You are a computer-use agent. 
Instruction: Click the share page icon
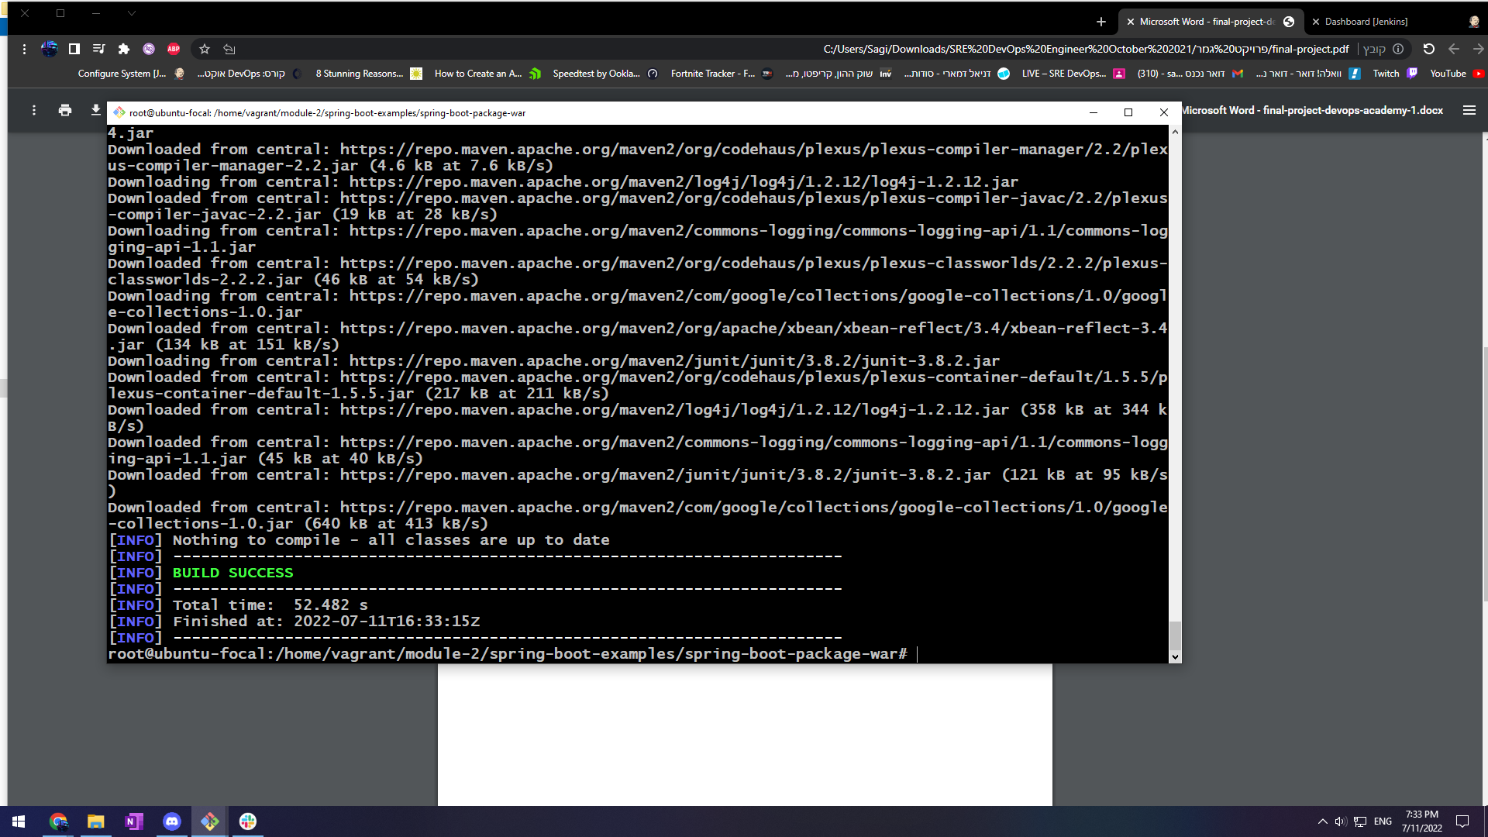click(x=229, y=49)
